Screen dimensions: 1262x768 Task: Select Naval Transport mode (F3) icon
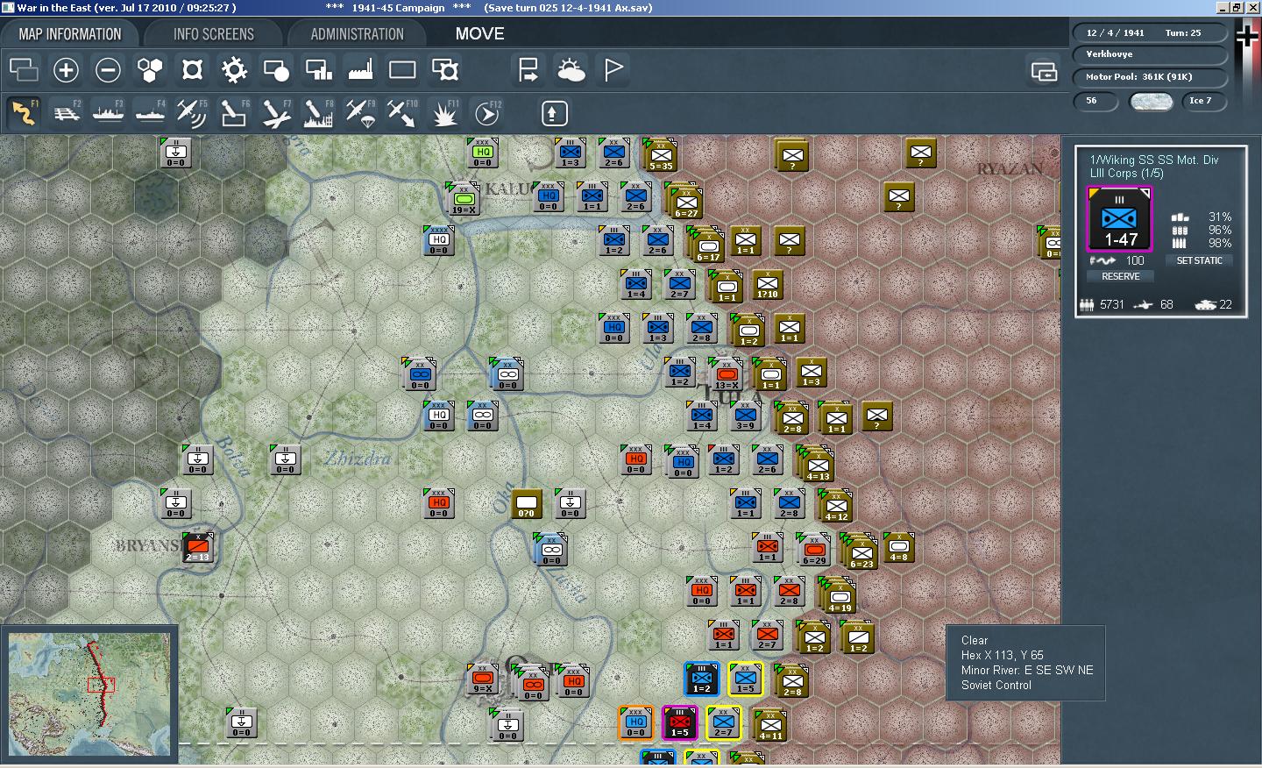coord(108,113)
